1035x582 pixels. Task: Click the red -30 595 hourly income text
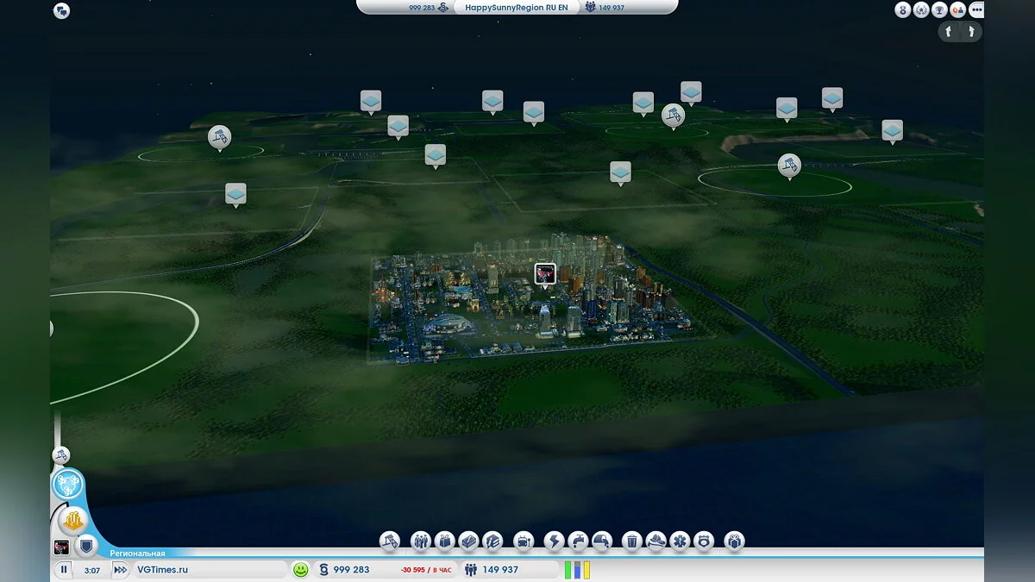point(426,570)
